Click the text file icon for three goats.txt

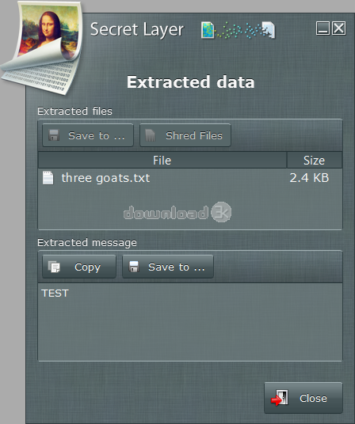pos(48,178)
